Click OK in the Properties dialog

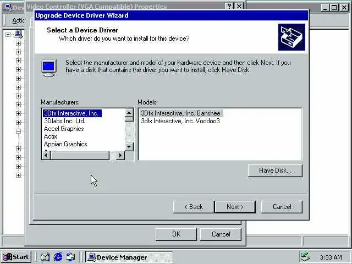pos(176,234)
